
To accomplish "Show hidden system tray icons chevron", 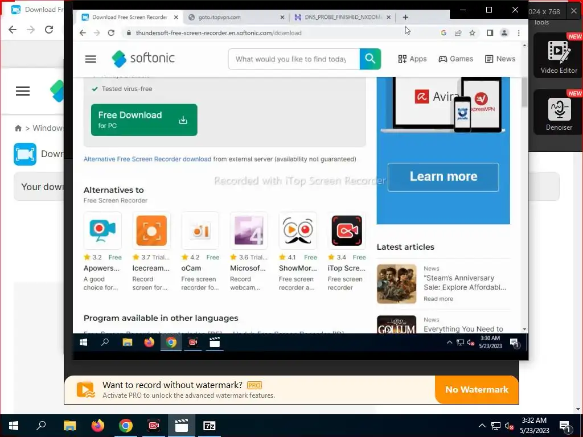I will point(482,426).
